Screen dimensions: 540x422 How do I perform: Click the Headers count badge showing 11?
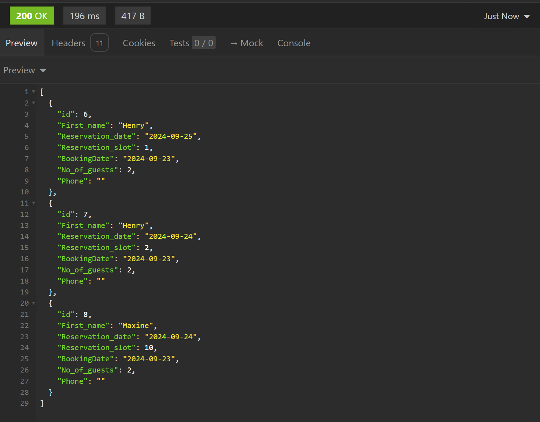99,43
